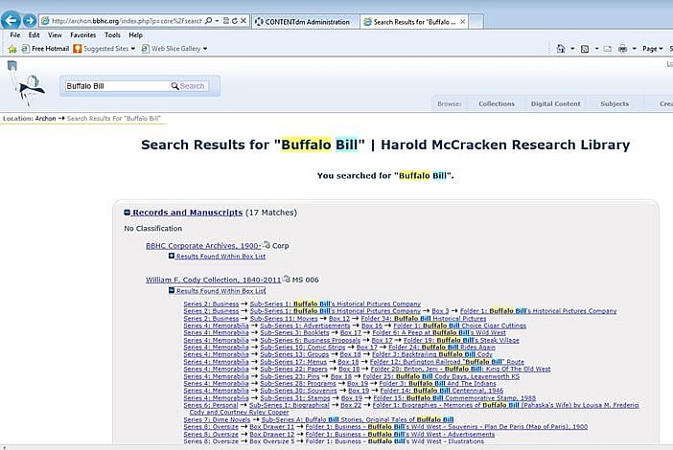Browse the Collections tab
The width and height of the screenshot is (673, 450).
tap(497, 103)
